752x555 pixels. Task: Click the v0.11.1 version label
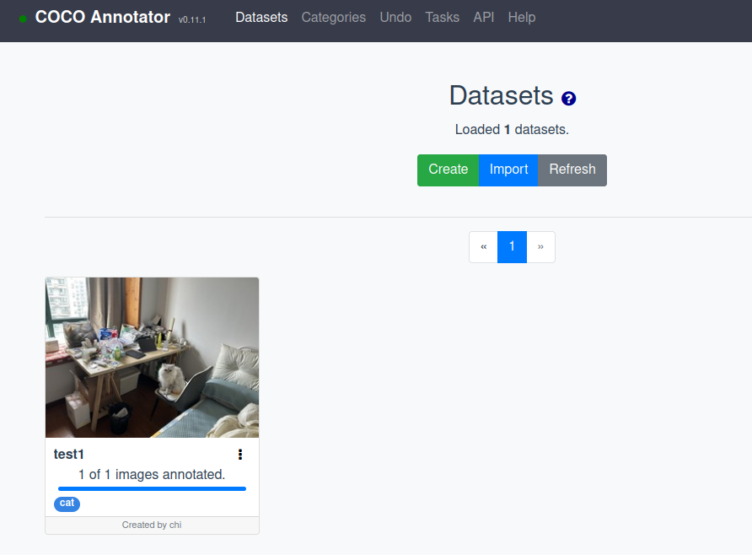(x=192, y=19)
